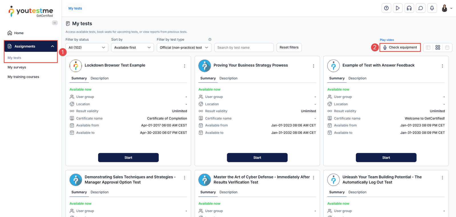Collapse the Assignments sidebar section
This screenshot has height=217, width=456.
[52, 46]
